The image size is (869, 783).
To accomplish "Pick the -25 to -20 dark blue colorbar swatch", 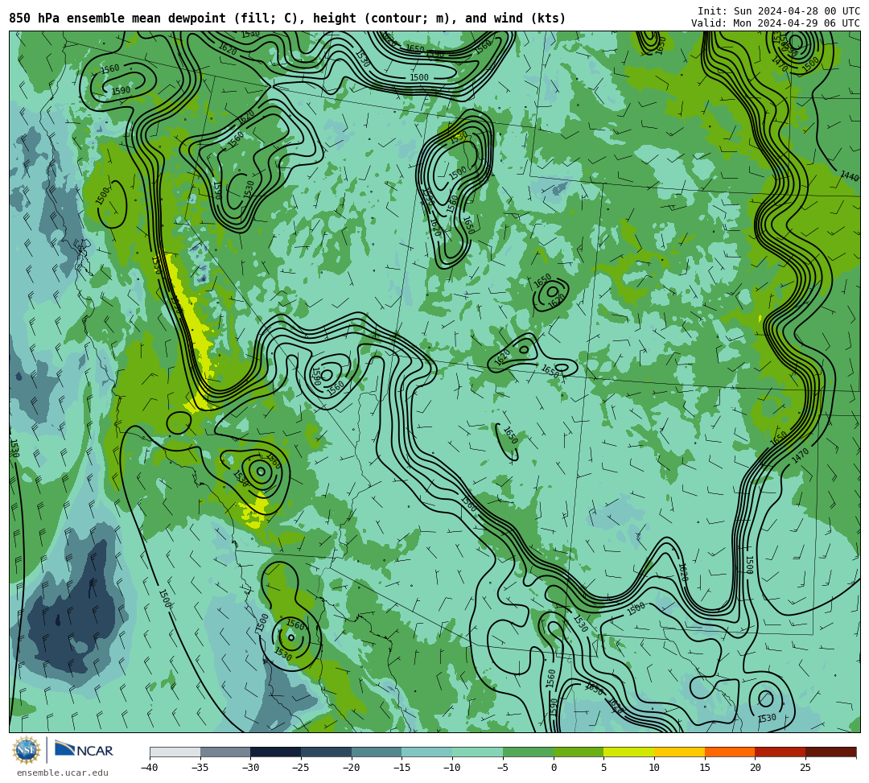I will click(x=327, y=752).
